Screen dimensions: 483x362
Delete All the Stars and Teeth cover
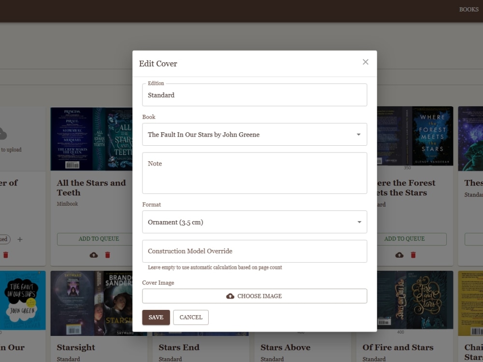(108, 255)
